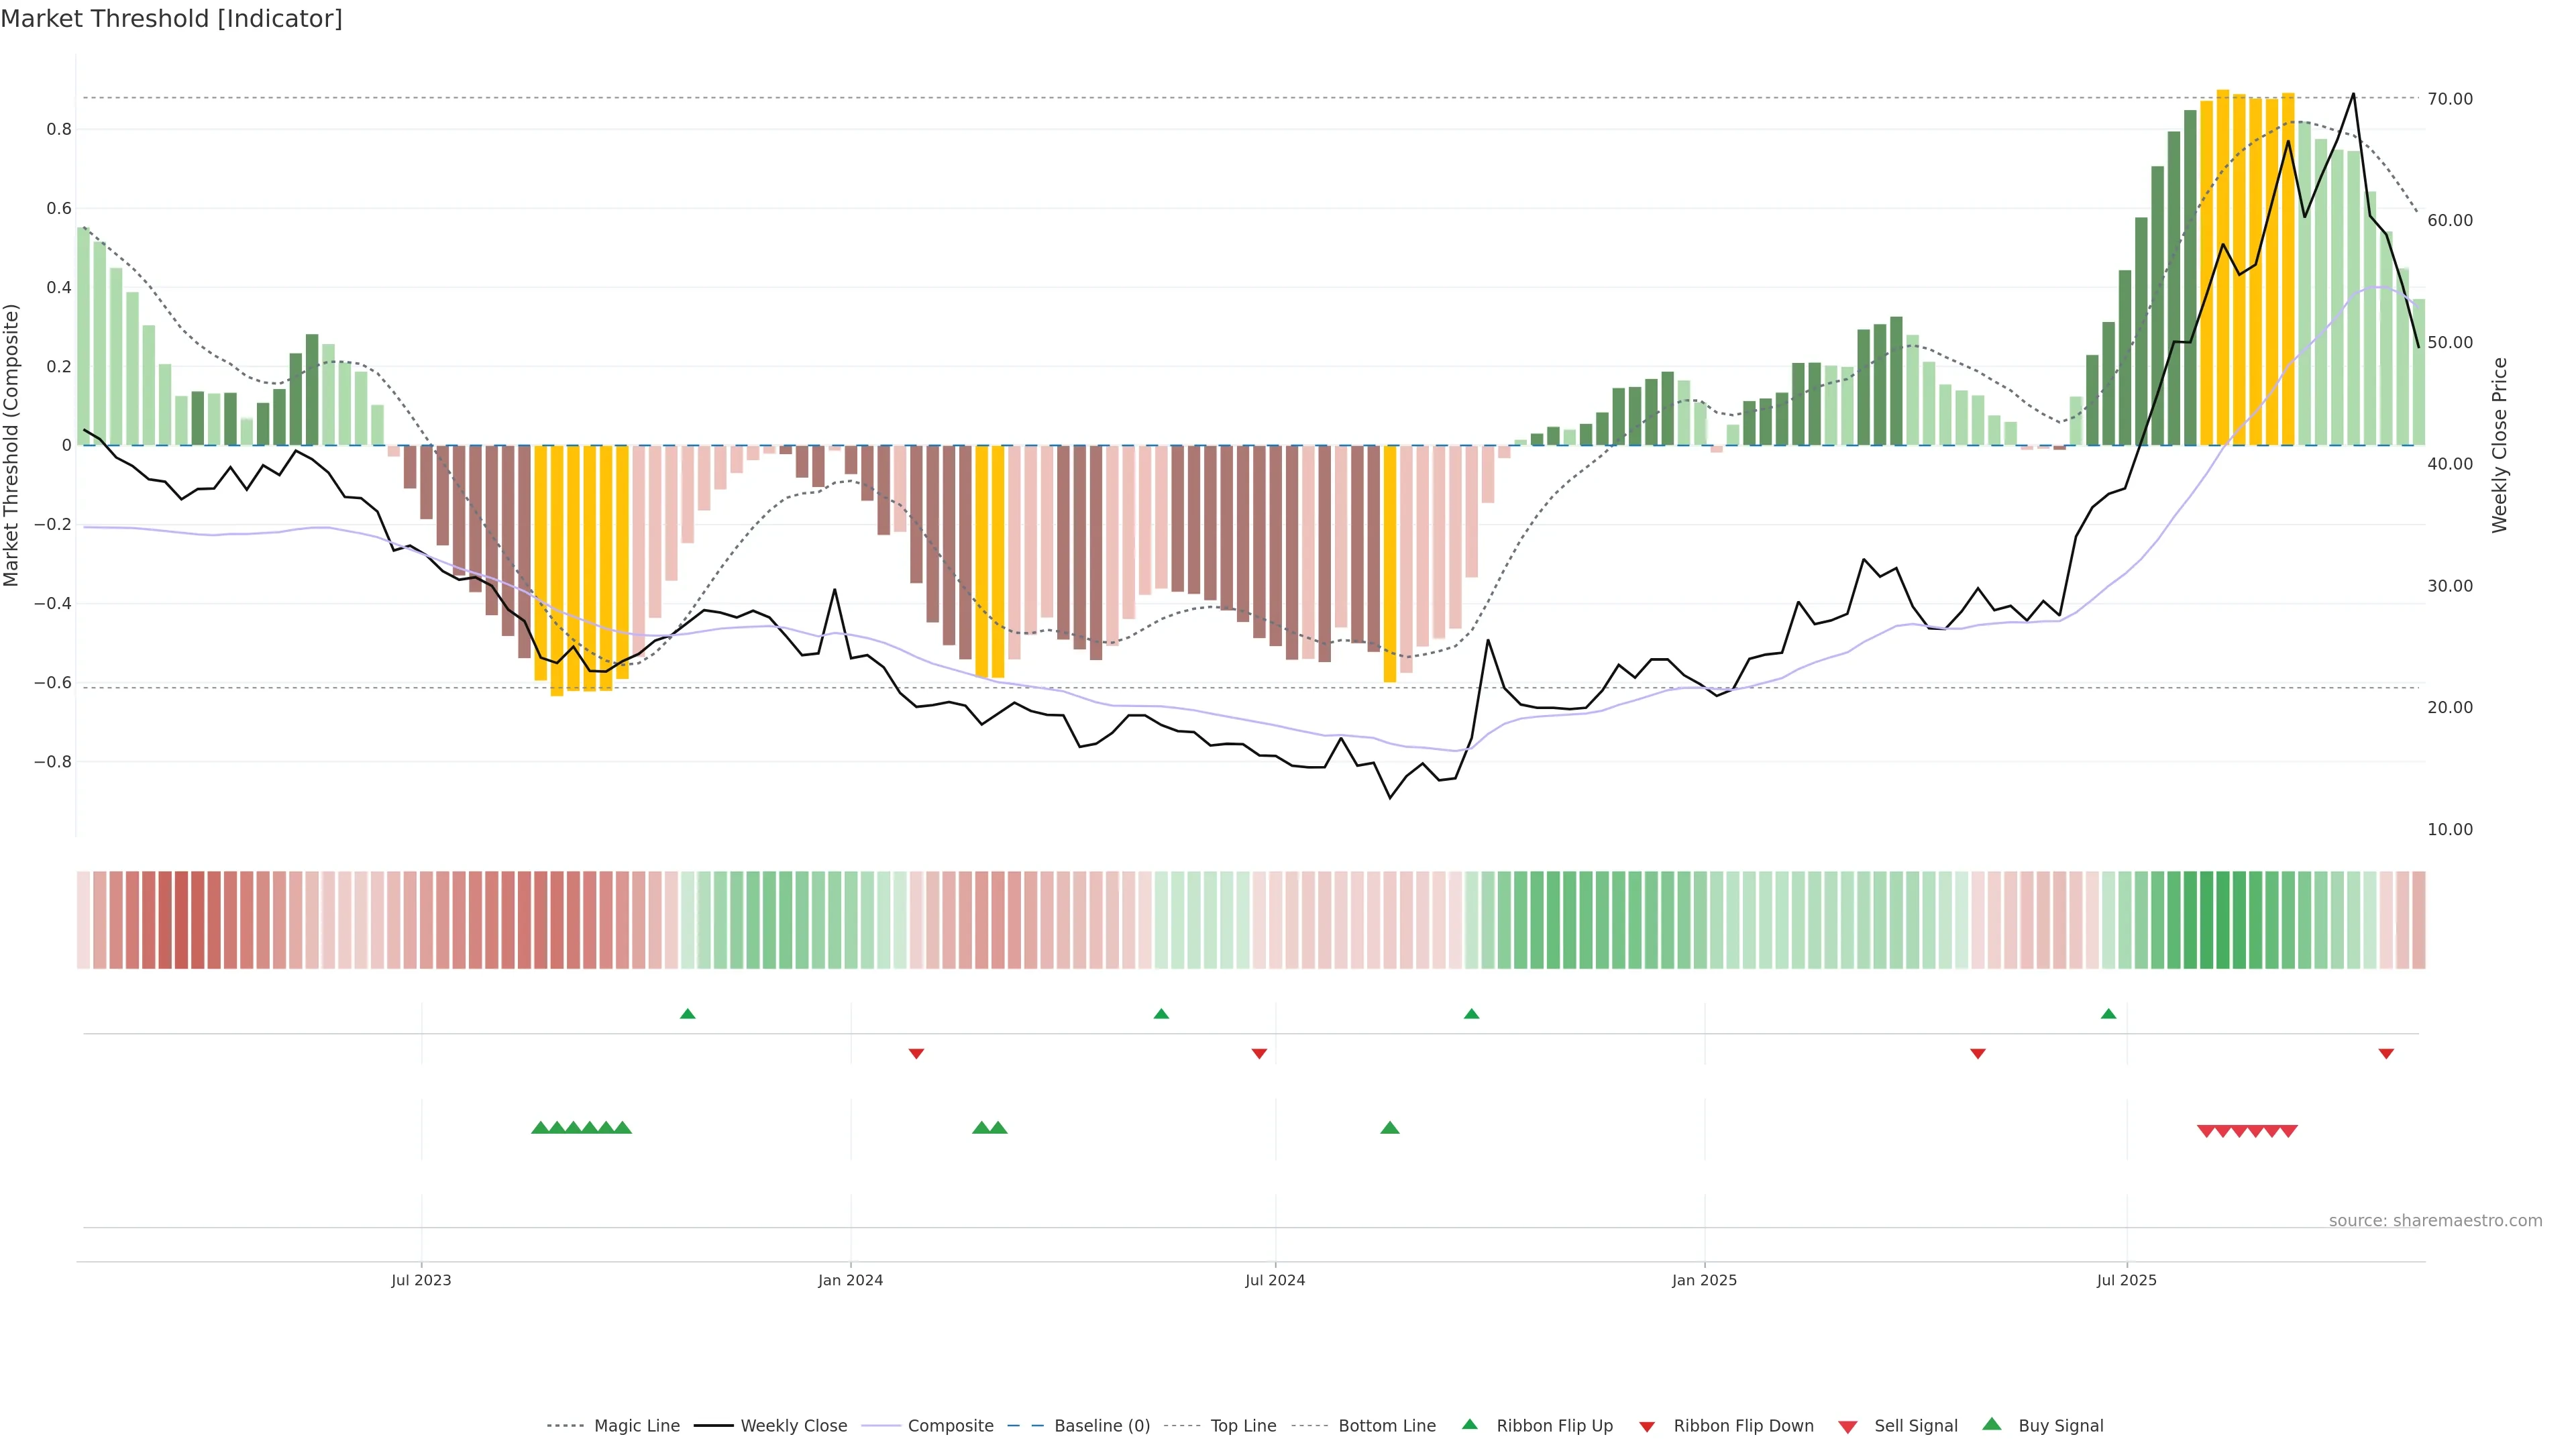Click the Market Threshold [Indicator] title

tap(172, 19)
